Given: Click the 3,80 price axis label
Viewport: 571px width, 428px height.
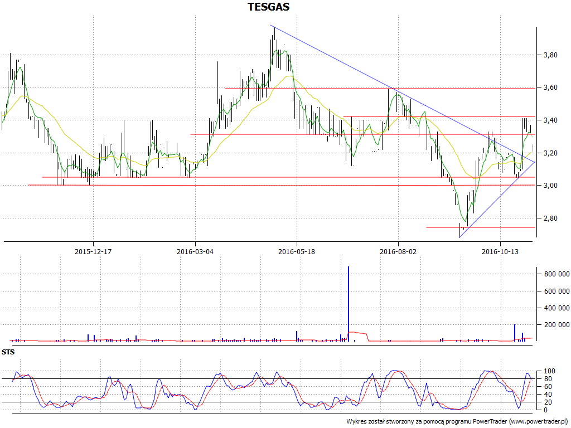Looking at the screenshot, I should click(550, 55).
